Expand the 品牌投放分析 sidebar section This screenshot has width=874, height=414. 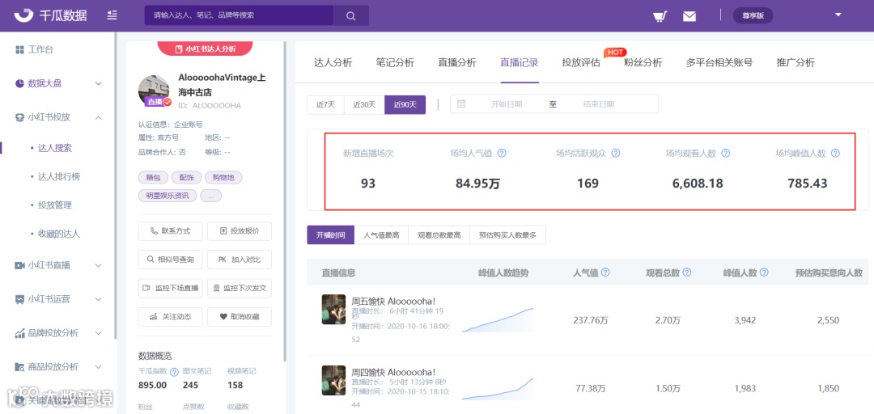point(58,333)
